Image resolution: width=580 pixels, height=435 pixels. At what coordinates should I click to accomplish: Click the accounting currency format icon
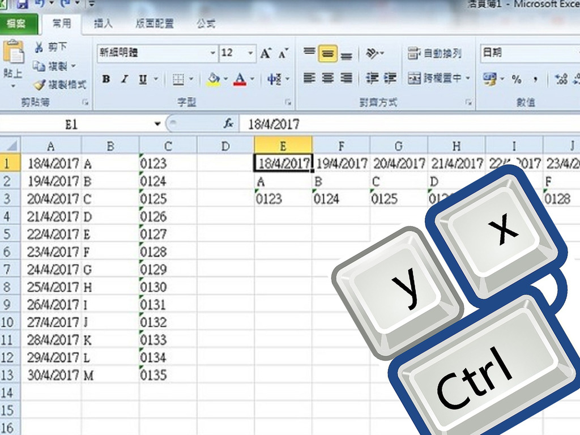pos(490,79)
